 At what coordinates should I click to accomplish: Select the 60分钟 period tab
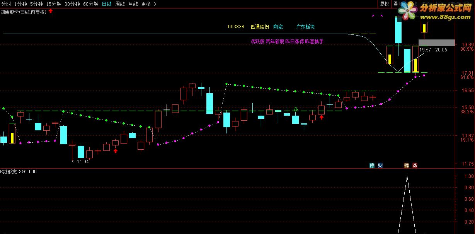pos(91,4)
